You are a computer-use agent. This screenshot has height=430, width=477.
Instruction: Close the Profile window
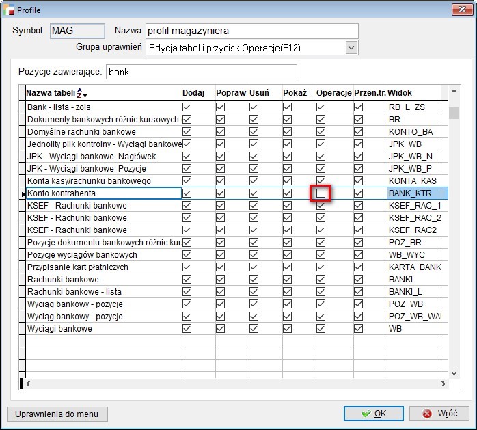point(462,9)
